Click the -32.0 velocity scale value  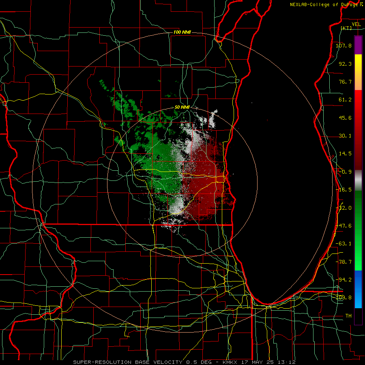tap(344, 208)
